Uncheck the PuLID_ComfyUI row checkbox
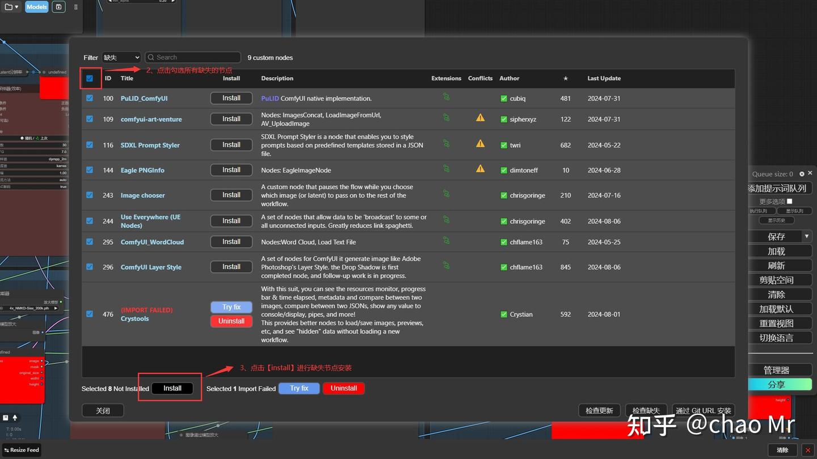The width and height of the screenshot is (817, 459). [90, 98]
